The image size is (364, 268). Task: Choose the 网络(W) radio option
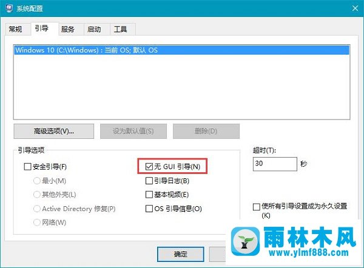click(37, 223)
